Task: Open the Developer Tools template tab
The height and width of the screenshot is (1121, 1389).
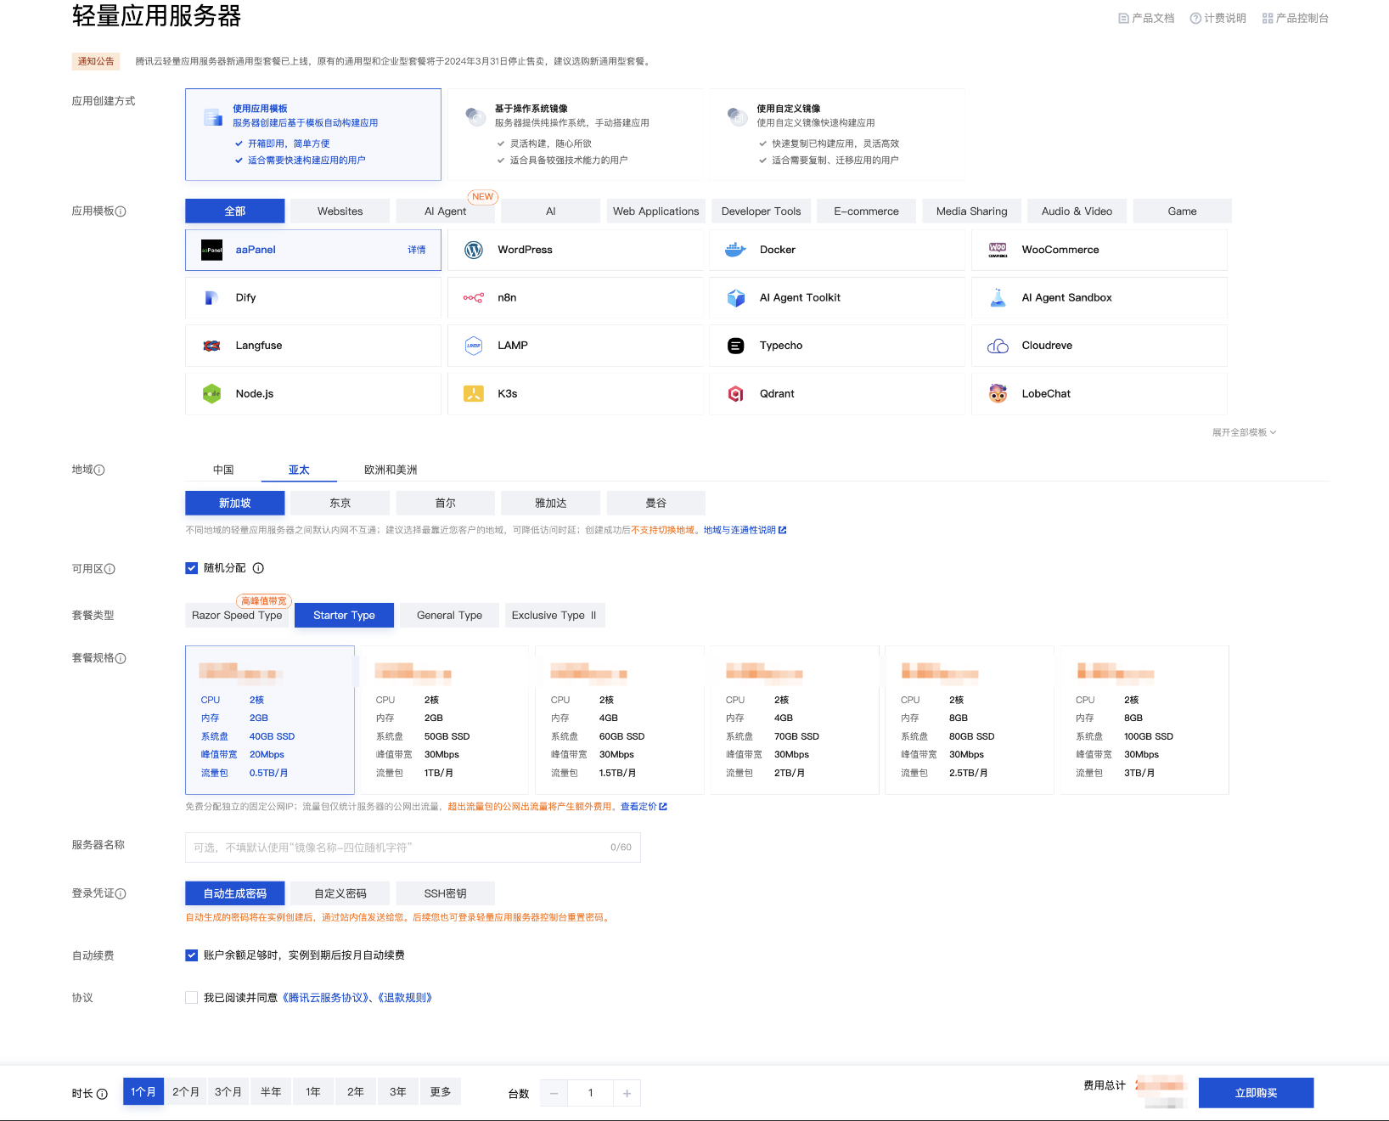Action: click(762, 211)
